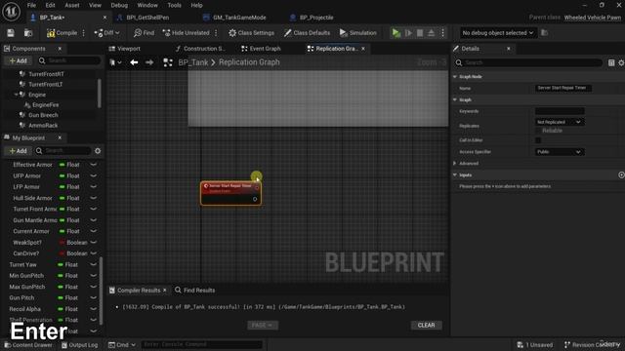Screen dimensions: 625x351
Task: Switch to BPI_GetShellPen tab
Action: 147,18
